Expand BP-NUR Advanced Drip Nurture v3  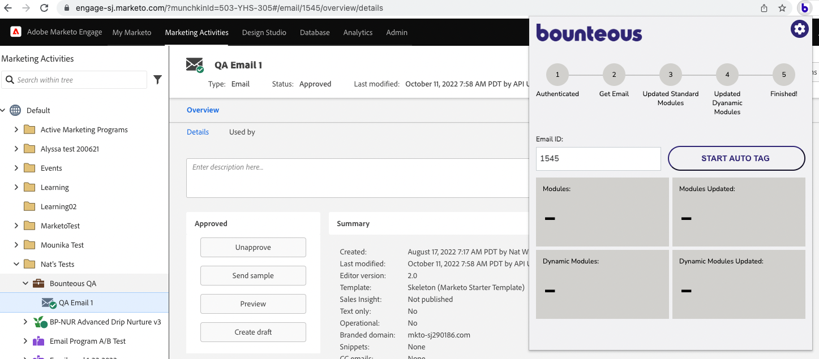tap(25, 322)
